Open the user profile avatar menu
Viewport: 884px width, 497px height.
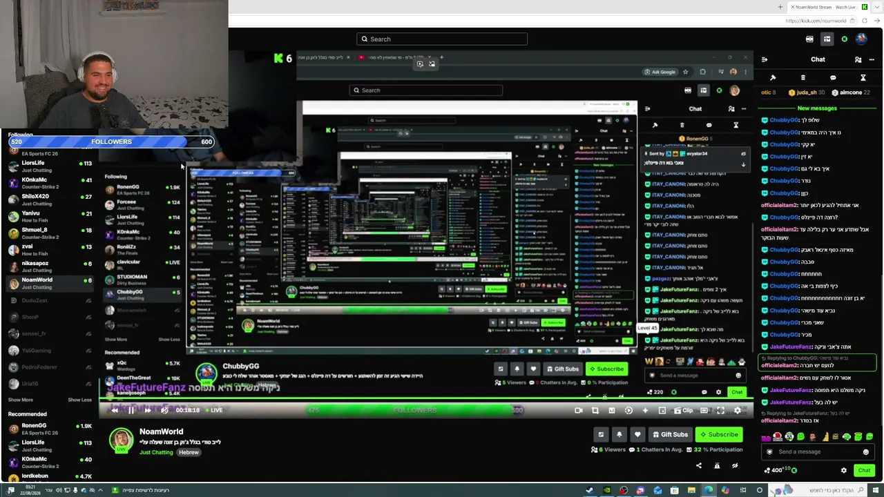(861, 39)
